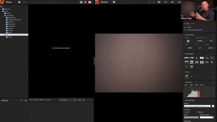The height and width of the screenshot is (122, 217).
Task: Click the RAW+J file format icon
Action: click(186, 58)
